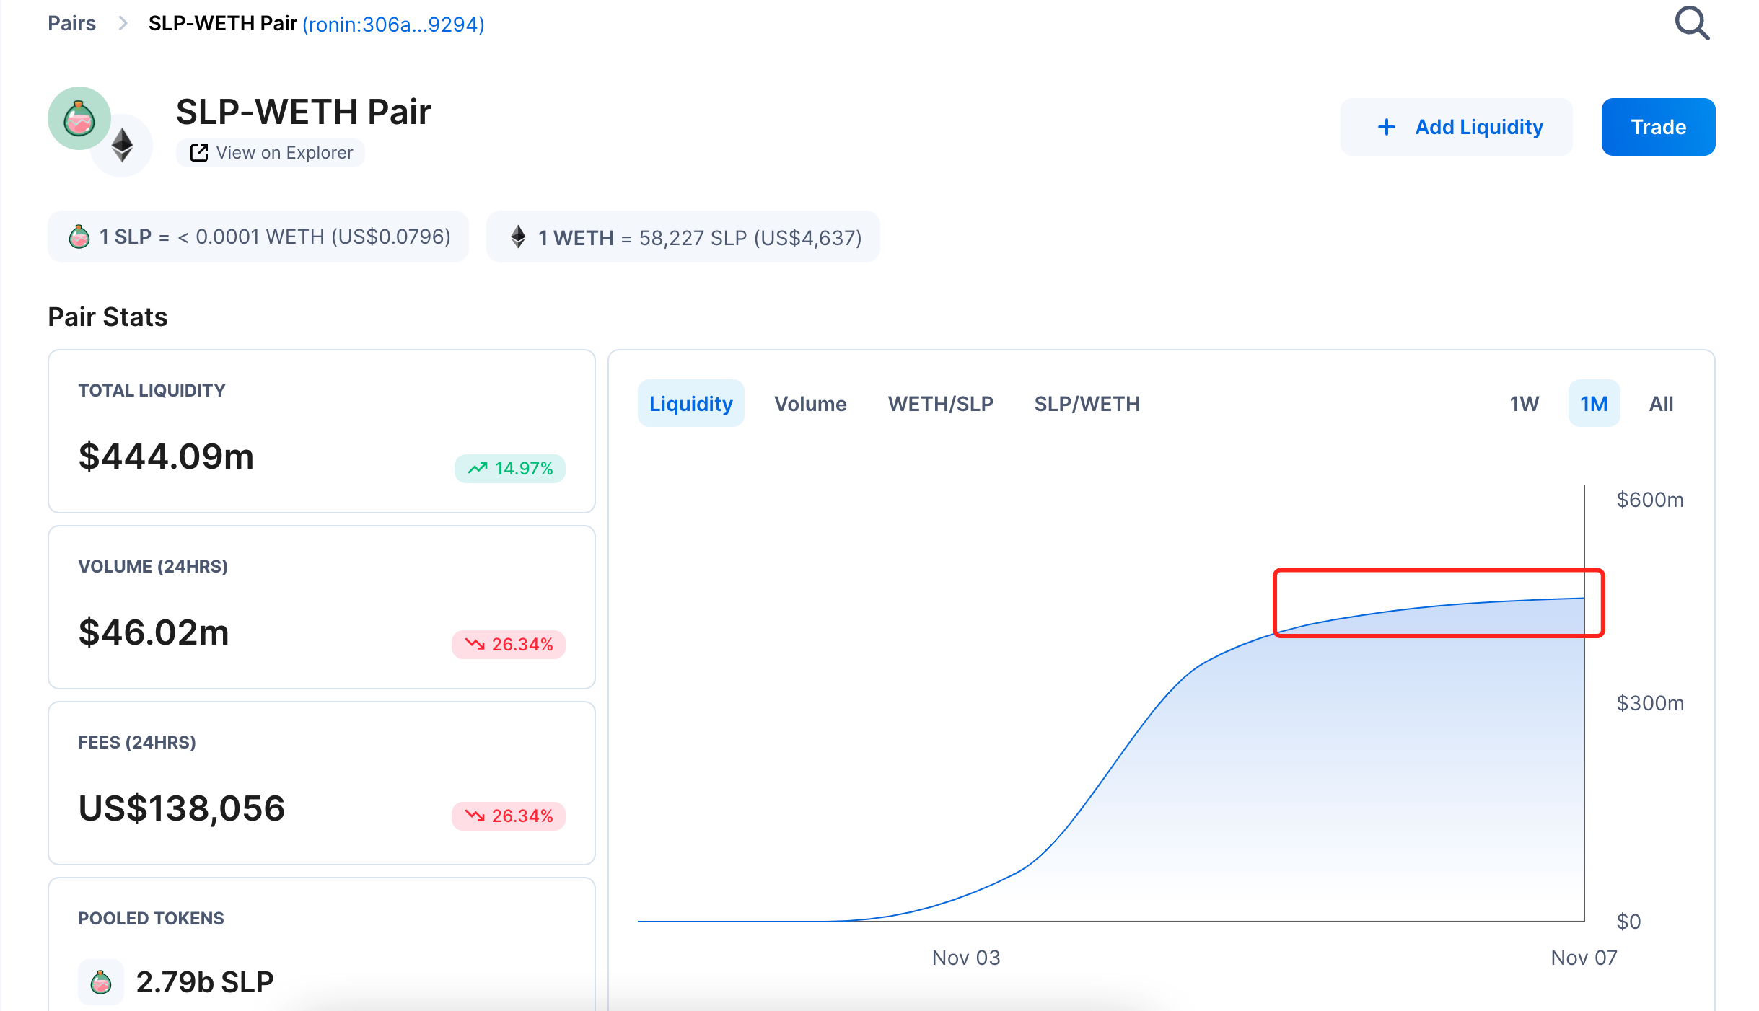Click the SLP potion token logo in header

click(x=79, y=118)
